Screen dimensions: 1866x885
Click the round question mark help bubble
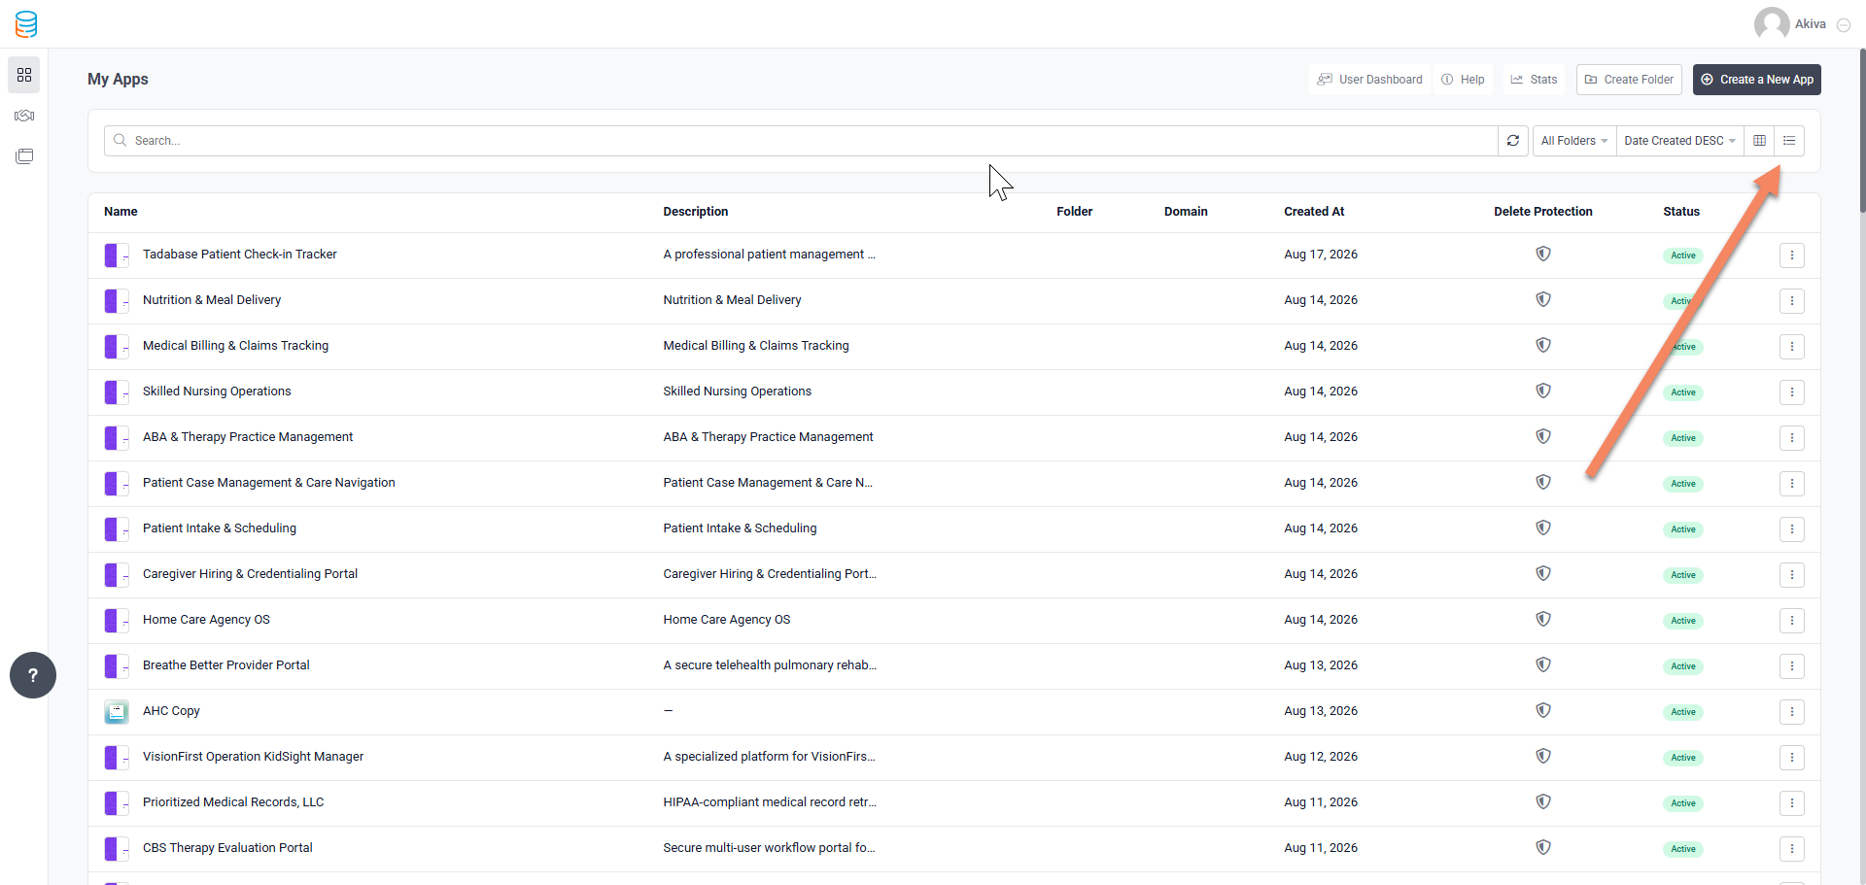33,675
